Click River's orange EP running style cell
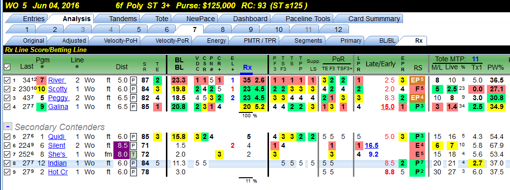This screenshot has height=190, width=510. (418, 81)
